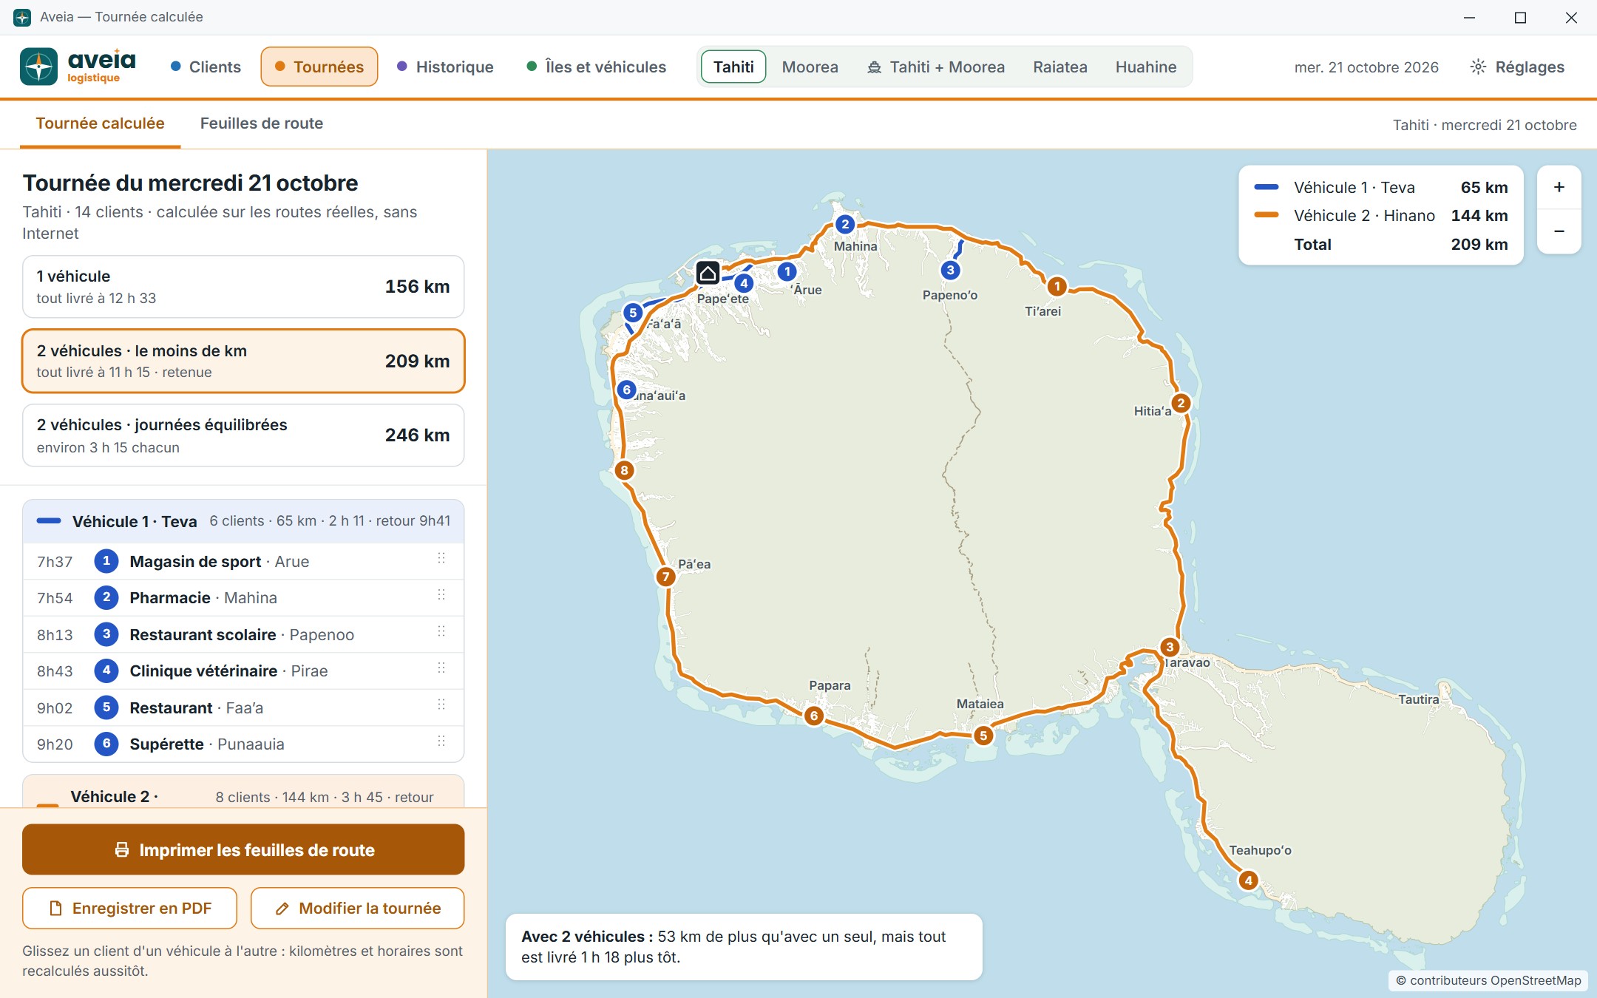Viewport: 1597px width, 998px height.
Task: Click orange marker 4 at Teahupo'o
Action: click(1249, 880)
